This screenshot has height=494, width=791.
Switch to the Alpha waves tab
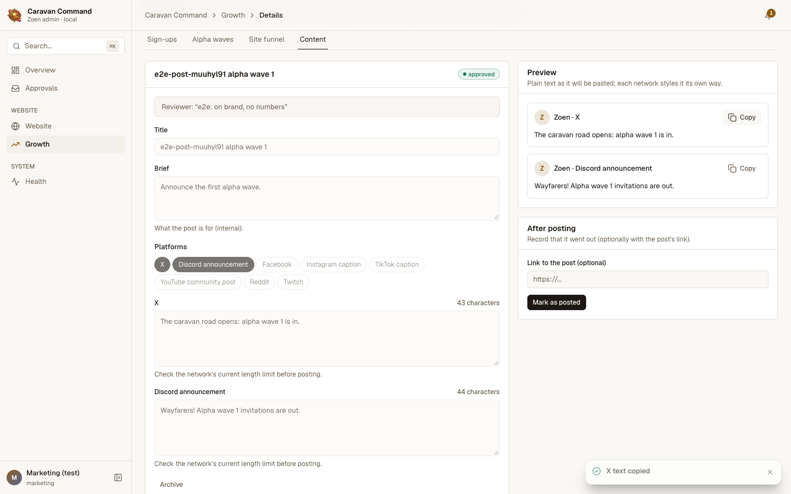pyautogui.click(x=213, y=40)
